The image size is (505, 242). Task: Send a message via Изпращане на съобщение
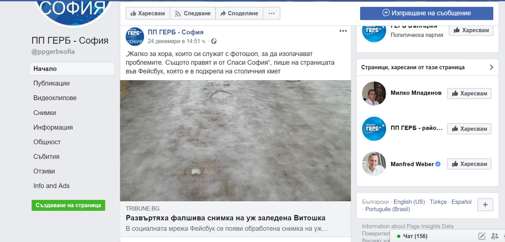pyautogui.click(x=427, y=13)
